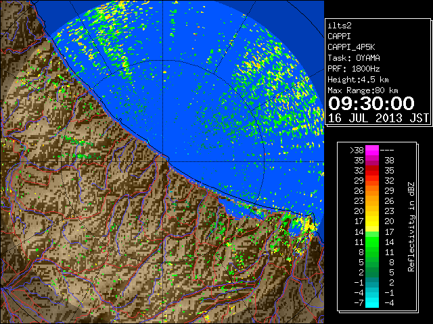This screenshot has width=433, height=324.
Task: Pick the red 32 to 35 dBZ band
Action: 372,171
